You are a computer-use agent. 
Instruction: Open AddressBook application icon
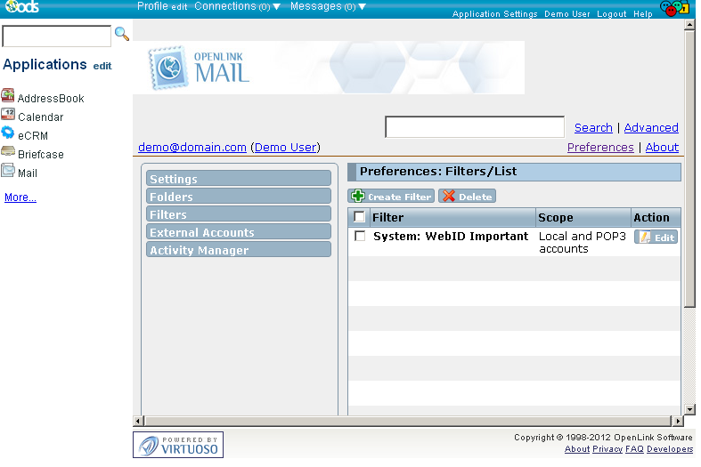(8, 95)
